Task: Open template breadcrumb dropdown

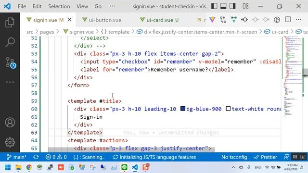Action: (115, 32)
